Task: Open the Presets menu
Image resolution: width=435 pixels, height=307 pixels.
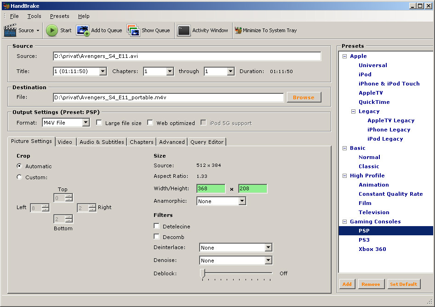Action: pyautogui.click(x=60, y=16)
